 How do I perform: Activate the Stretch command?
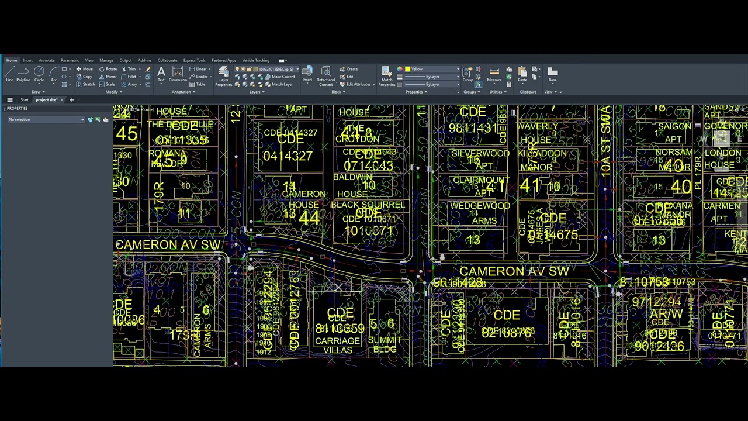[x=85, y=84]
